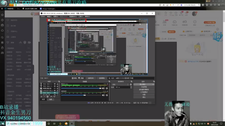The height and width of the screenshot is (126, 225).
Task: Click Select Font button in source toolbar
Action: (91, 78)
